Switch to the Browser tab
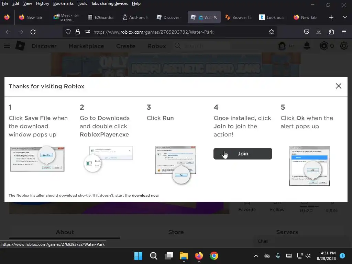The image size is (352, 264). coord(238,17)
